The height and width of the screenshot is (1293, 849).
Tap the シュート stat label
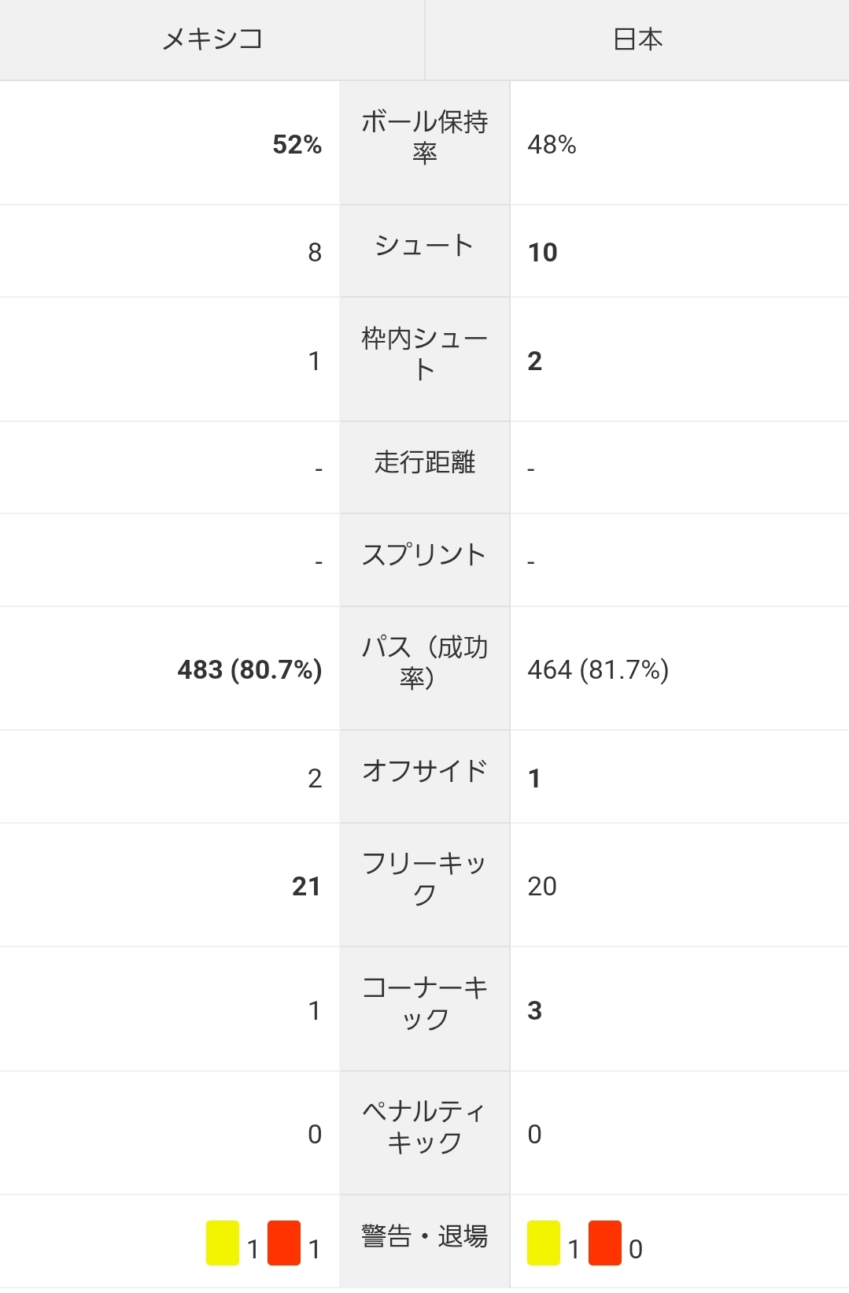tap(425, 246)
